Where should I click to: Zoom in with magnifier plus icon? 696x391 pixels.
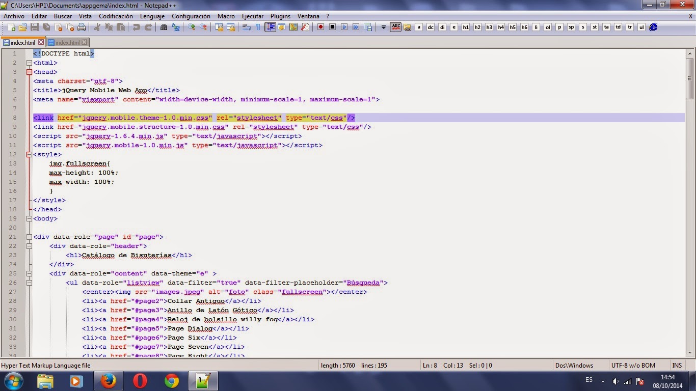192,27
